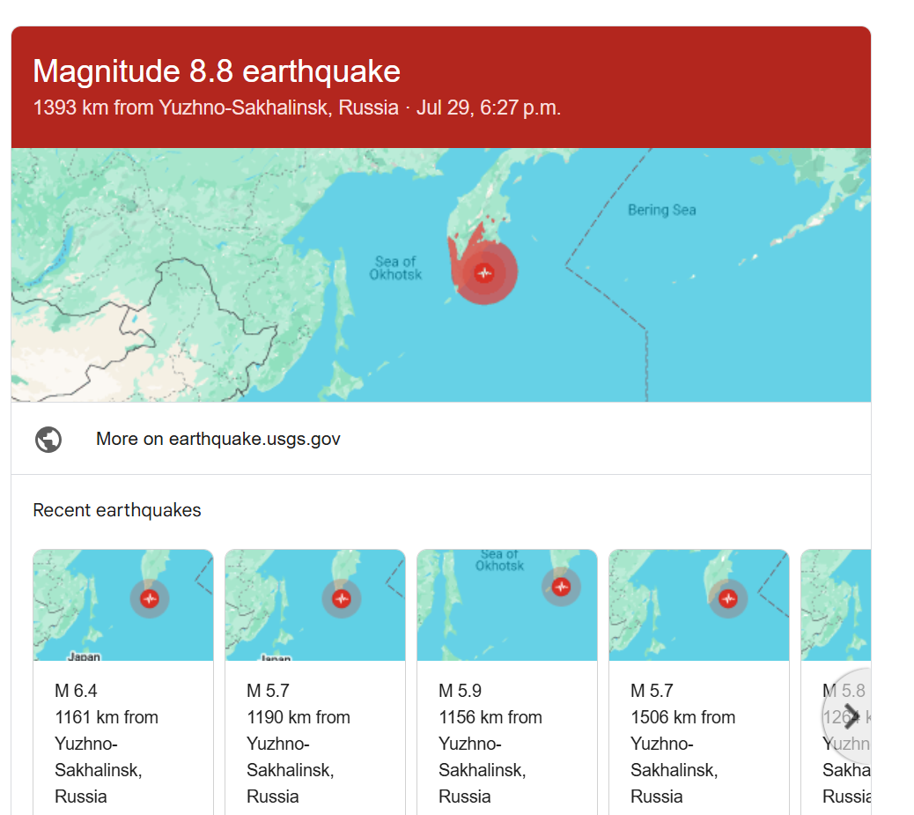Click the Sea of Okhotsk label in M 5.9 thumbnail
The image size is (914, 815).
pyautogui.click(x=499, y=560)
